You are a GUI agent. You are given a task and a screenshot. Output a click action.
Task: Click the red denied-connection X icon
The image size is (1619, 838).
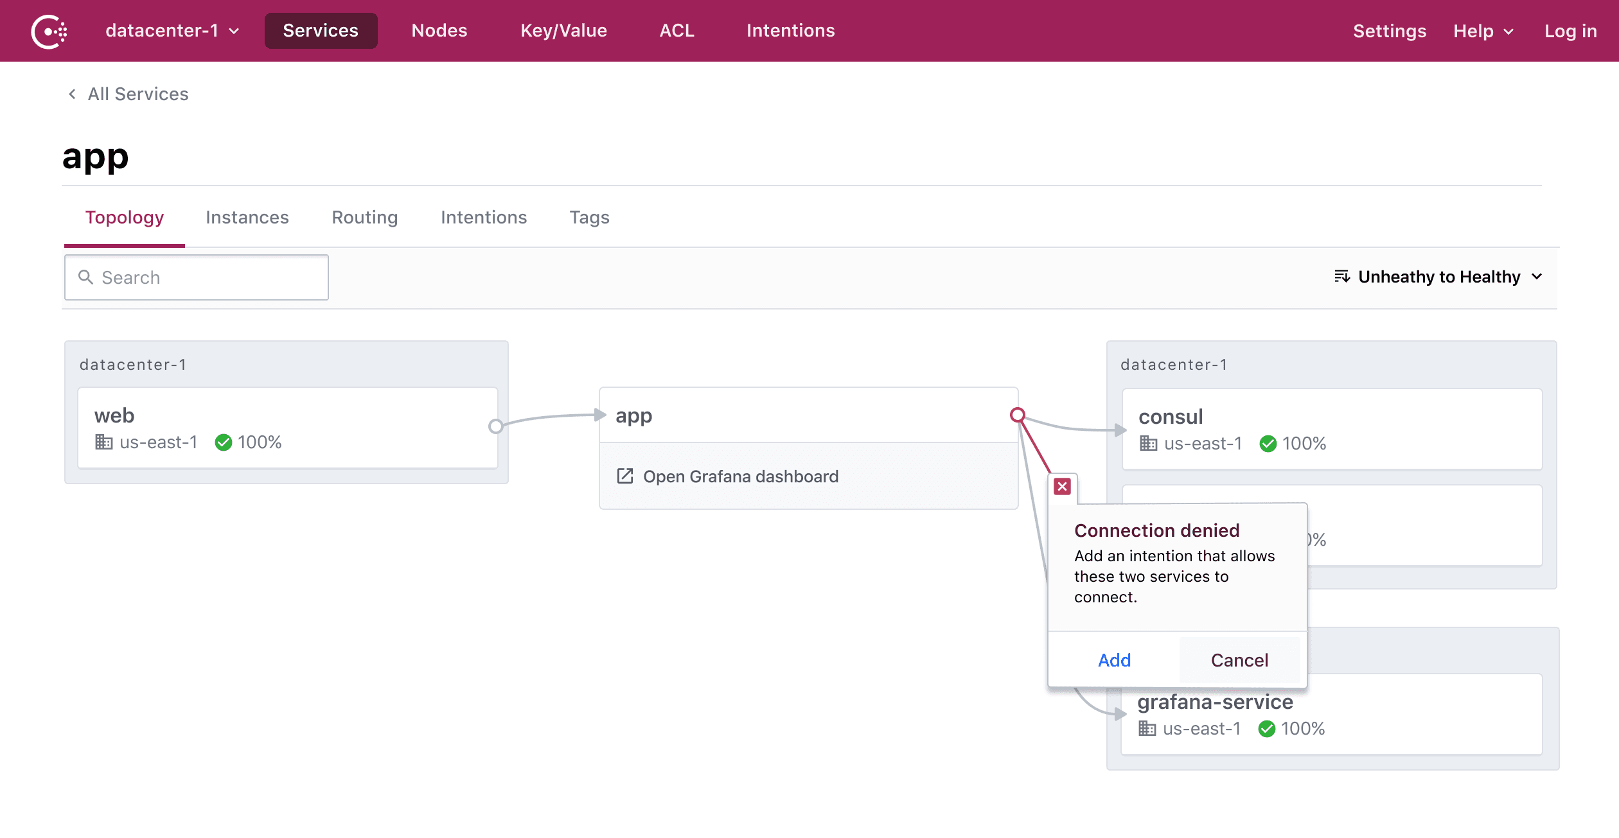tap(1062, 487)
